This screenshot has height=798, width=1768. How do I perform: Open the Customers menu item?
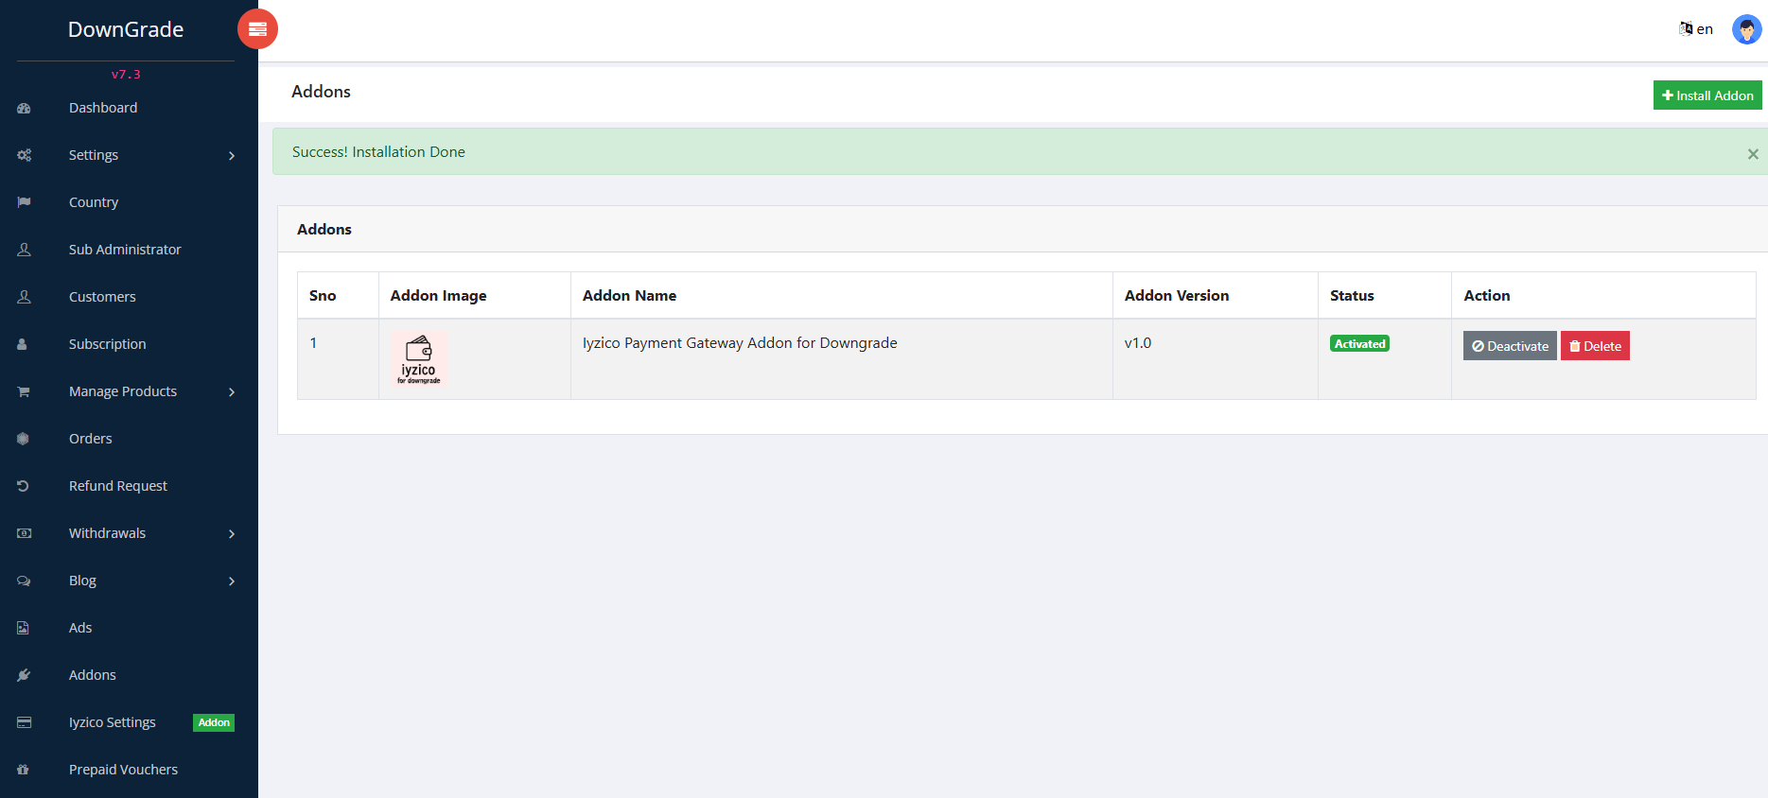coord(102,297)
